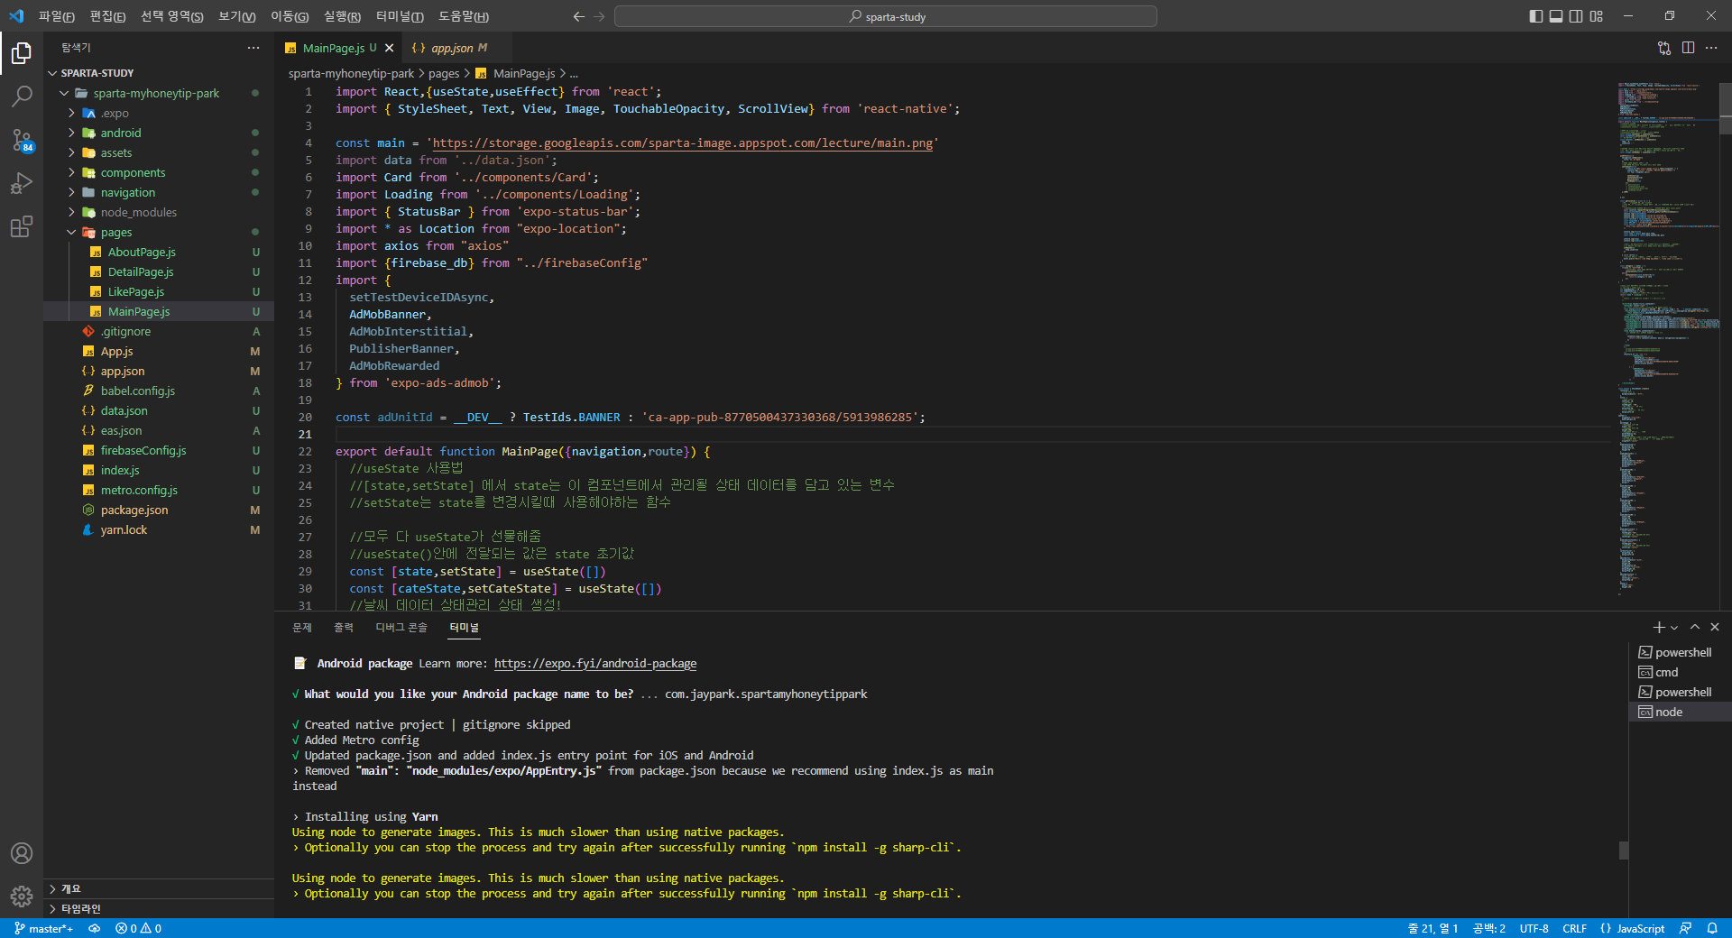Change the CRLF end of line sequence

pyautogui.click(x=1574, y=928)
